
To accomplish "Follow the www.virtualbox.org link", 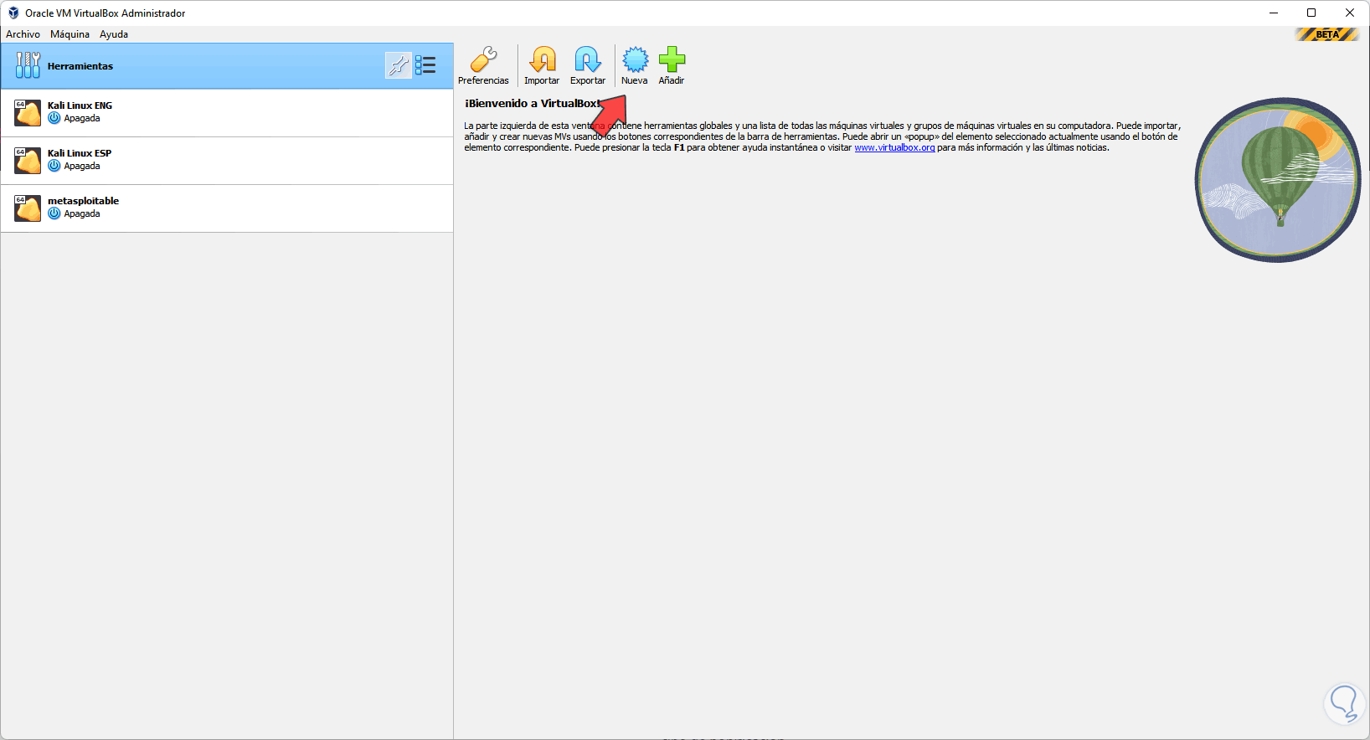I will [894, 147].
